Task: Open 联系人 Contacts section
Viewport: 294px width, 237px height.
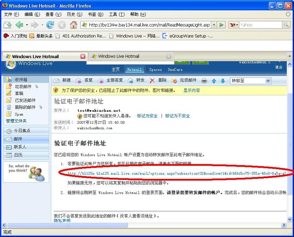Action: (26, 147)
